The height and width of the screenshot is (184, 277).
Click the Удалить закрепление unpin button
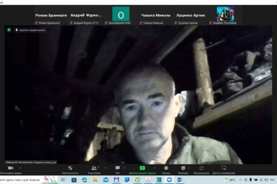click(x=30, y=30)
